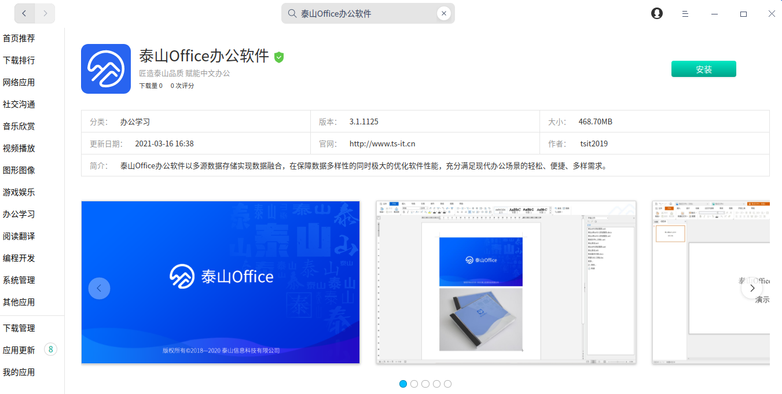Viewport: 782px width, 394px height.
Task: Open 系统管理 category
Action: click(x=19, y=280)
